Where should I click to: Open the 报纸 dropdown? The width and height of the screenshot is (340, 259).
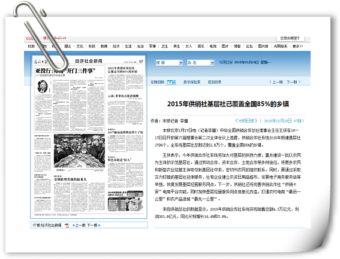point(169,63)
